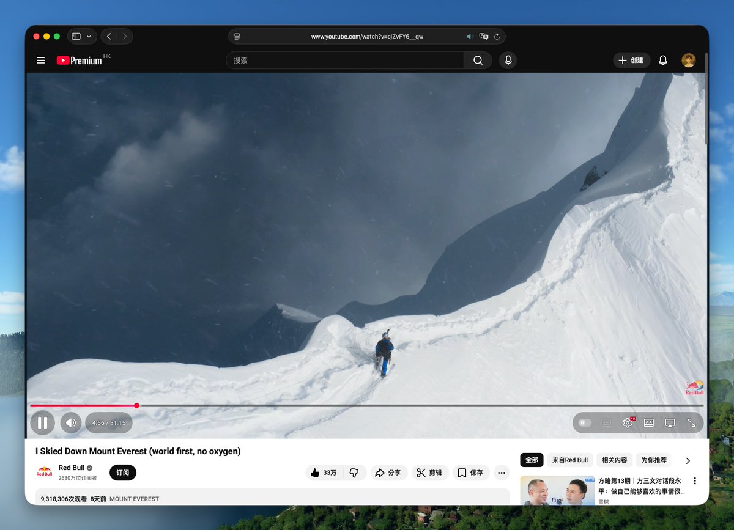
Task: Mute tab audio speaker in address bar
Action: pos(470,37)
